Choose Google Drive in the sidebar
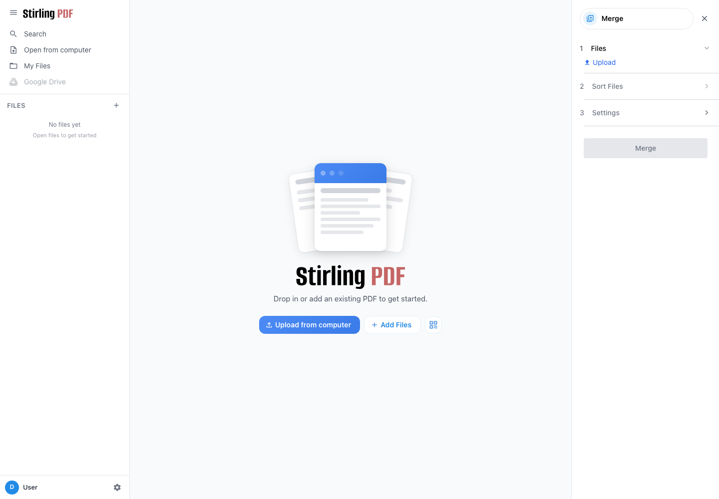The width and height of the screenshot is (719, 499). (x=64, y=82)
